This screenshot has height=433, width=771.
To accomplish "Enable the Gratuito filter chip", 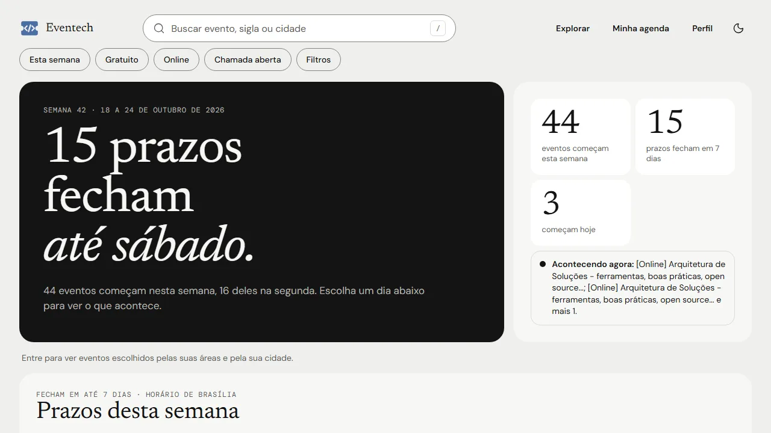I will tap(122, 60).
